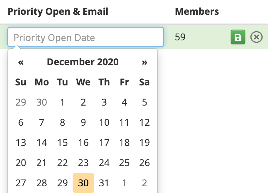Select December 31 in calendar
The height and width of the screenshot is (193, 277).
click(104, 183)
